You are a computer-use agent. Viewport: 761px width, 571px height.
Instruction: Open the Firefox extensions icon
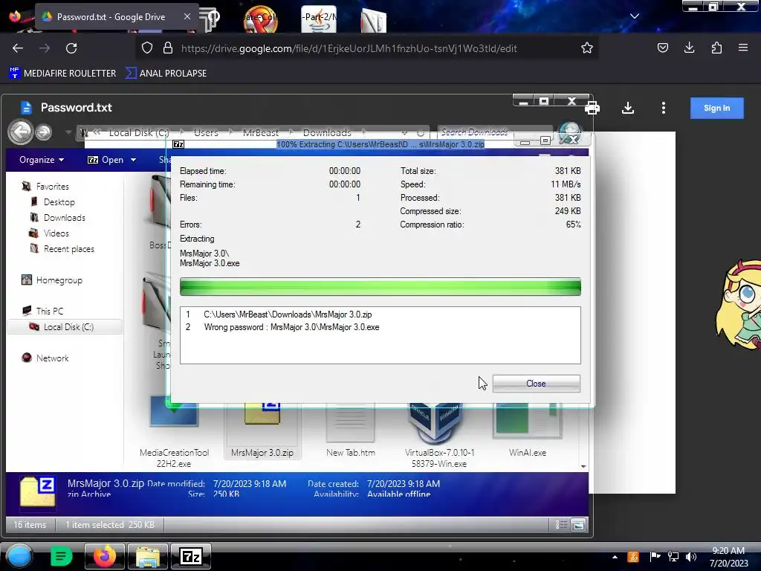(716, 48)
